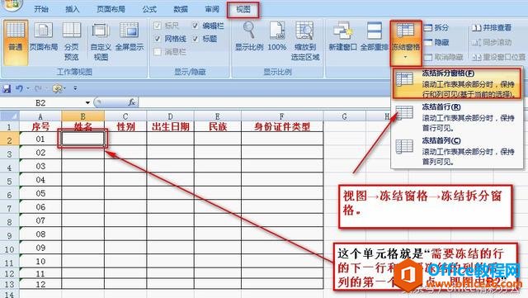Click the select-all corner box
528x298 pixels.
(9, 116)
